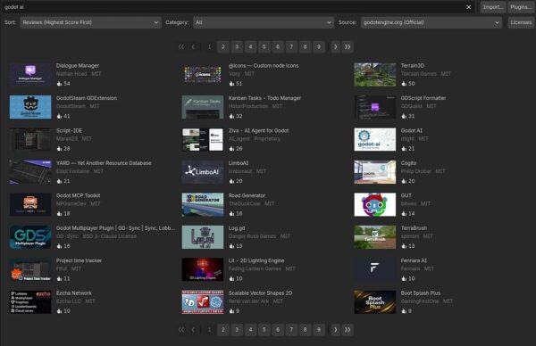536x346 pixels.
Task: Click the Kanban Tasks thumbnail
Action: coord(203,107)
